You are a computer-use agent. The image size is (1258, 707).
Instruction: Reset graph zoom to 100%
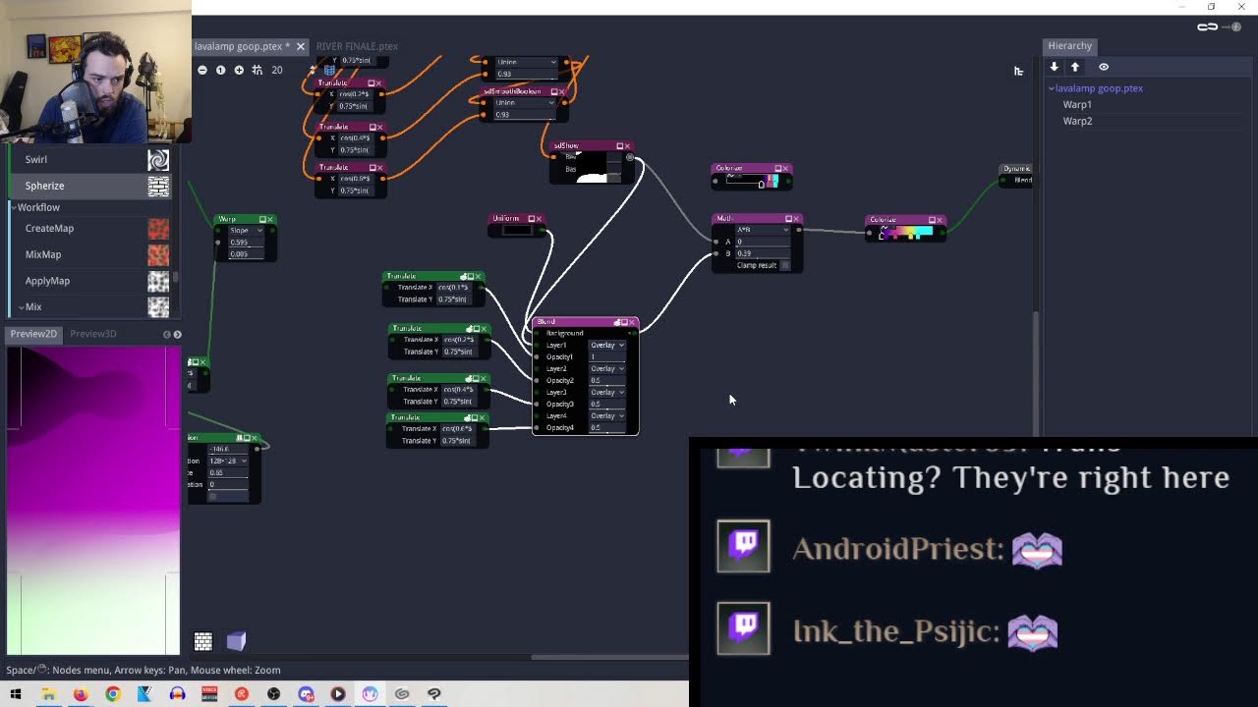click(220, 70)
